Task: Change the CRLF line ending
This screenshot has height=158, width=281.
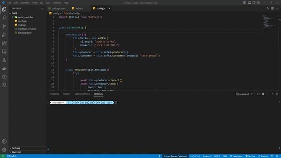Action: point(225,156)
